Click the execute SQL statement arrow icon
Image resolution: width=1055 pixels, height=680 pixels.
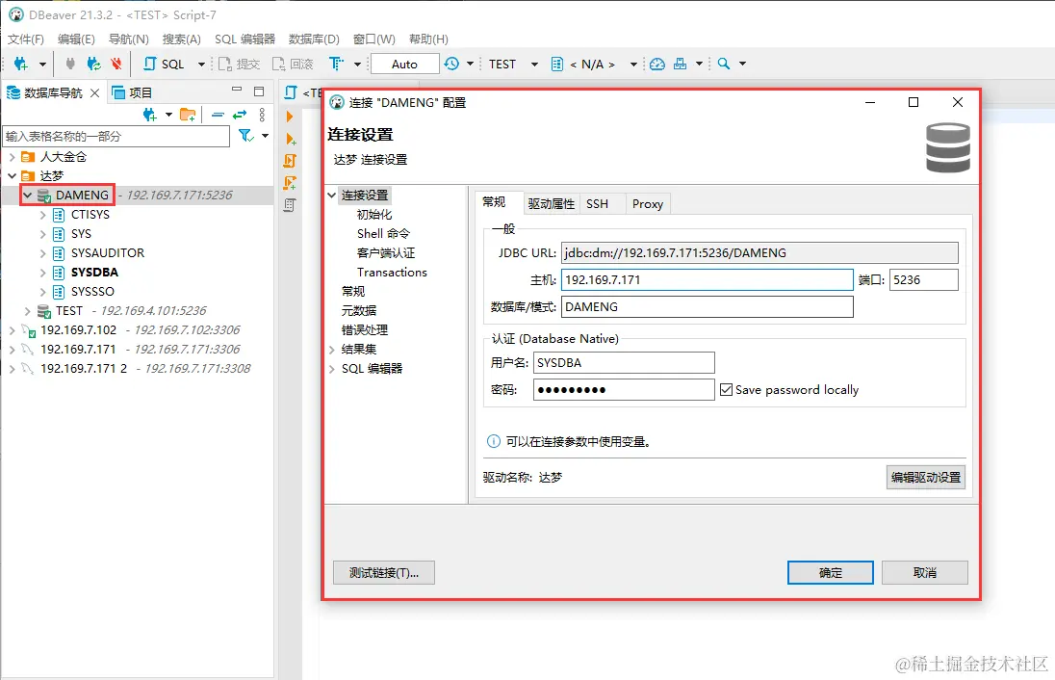(x=290, y=117)
